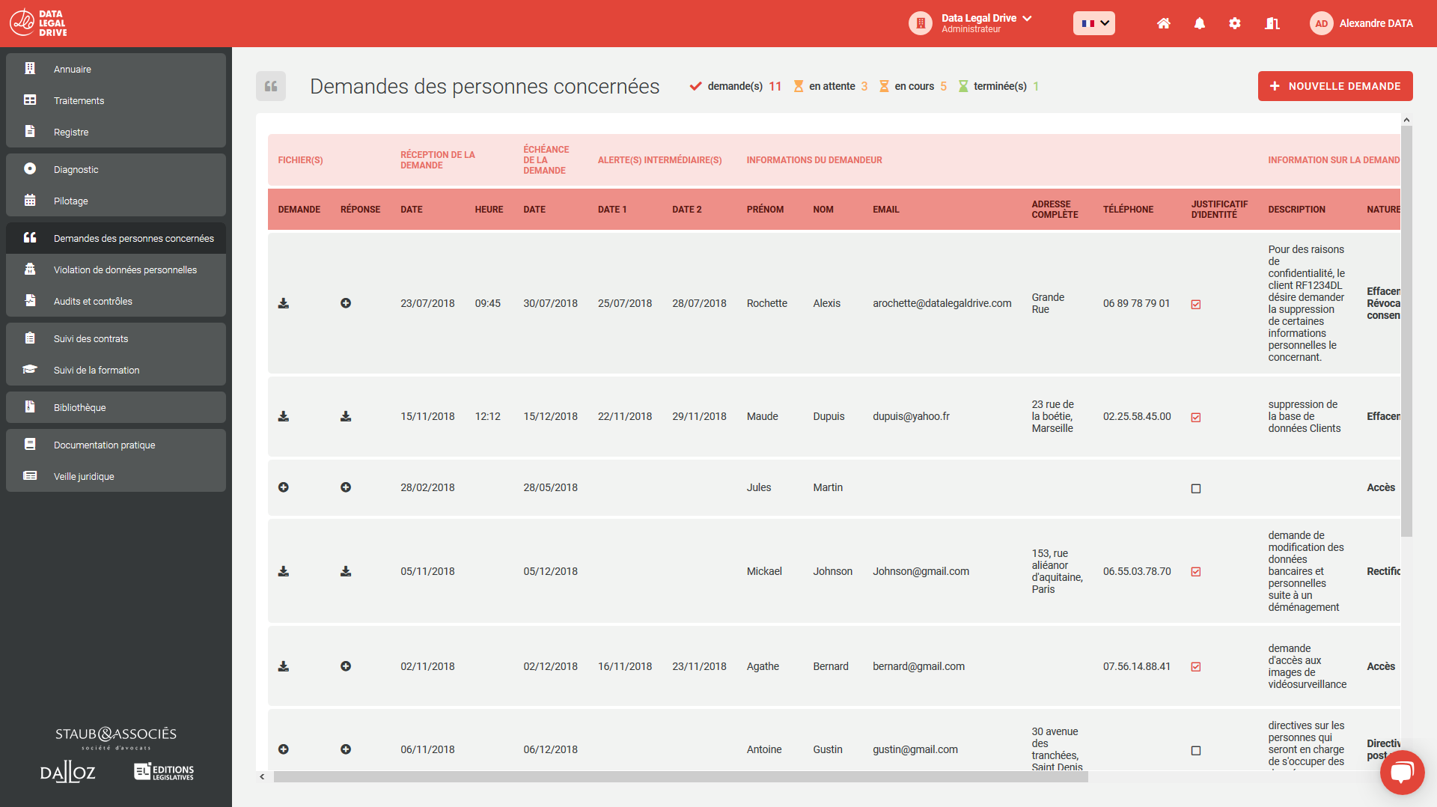Image resolution: width=1437 pixels, height=807 pixels.
Task: Open the language flag dropdown
Action: coord(1094,23)
